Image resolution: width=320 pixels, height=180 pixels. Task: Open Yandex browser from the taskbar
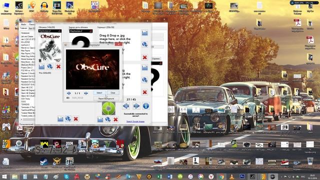pos(211,176)
